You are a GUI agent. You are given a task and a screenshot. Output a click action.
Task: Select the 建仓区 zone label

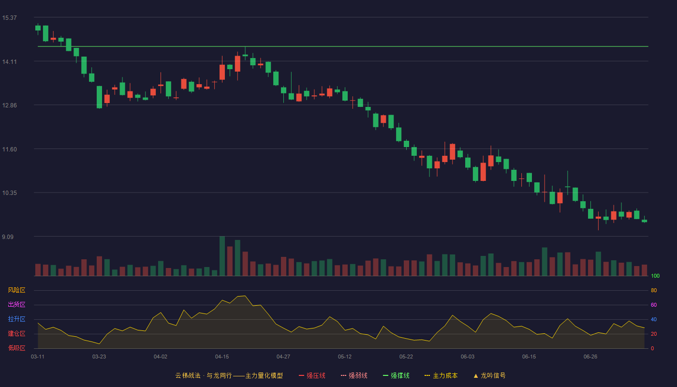tap(16, 334)
